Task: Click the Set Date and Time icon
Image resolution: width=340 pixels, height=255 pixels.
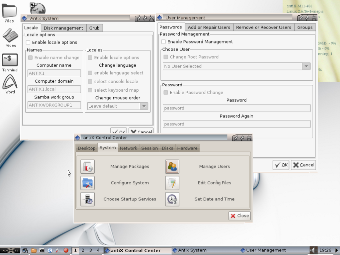Action: [172, 199]
